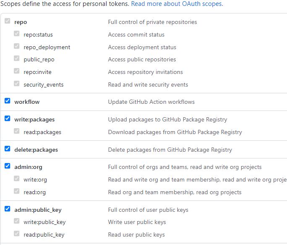Click the security_events label
Image resolution: width=287 pixels, height=245 pixels.
(x=44, y=85)
